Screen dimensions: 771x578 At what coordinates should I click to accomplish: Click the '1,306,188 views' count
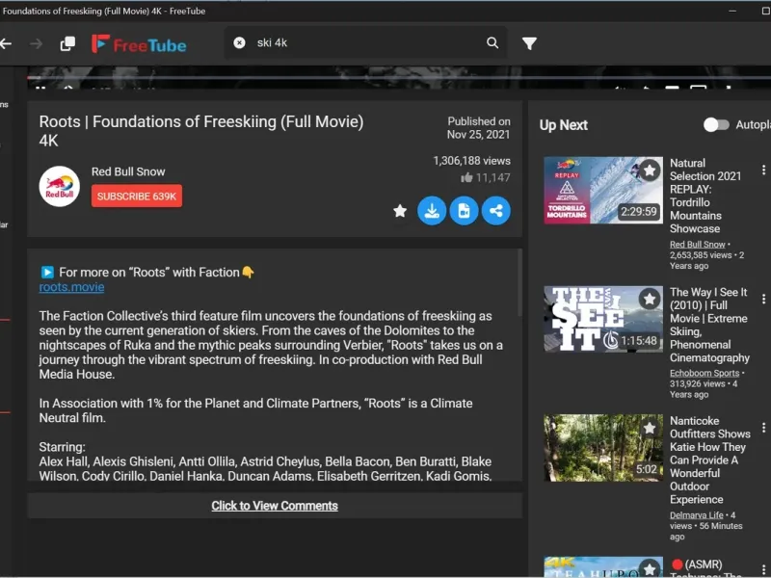point(471,161)
